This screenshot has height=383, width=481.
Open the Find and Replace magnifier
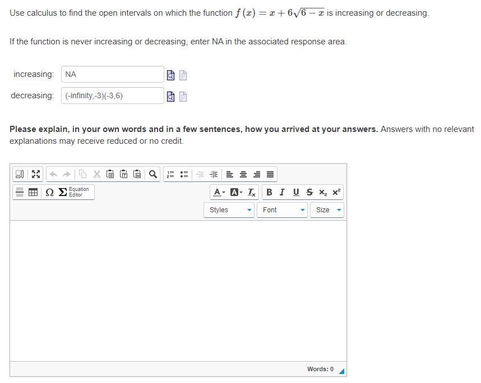[152, 174]
